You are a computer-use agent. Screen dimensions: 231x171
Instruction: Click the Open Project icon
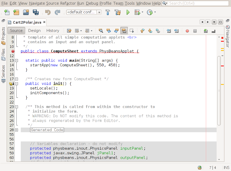[x=26, y=12]
